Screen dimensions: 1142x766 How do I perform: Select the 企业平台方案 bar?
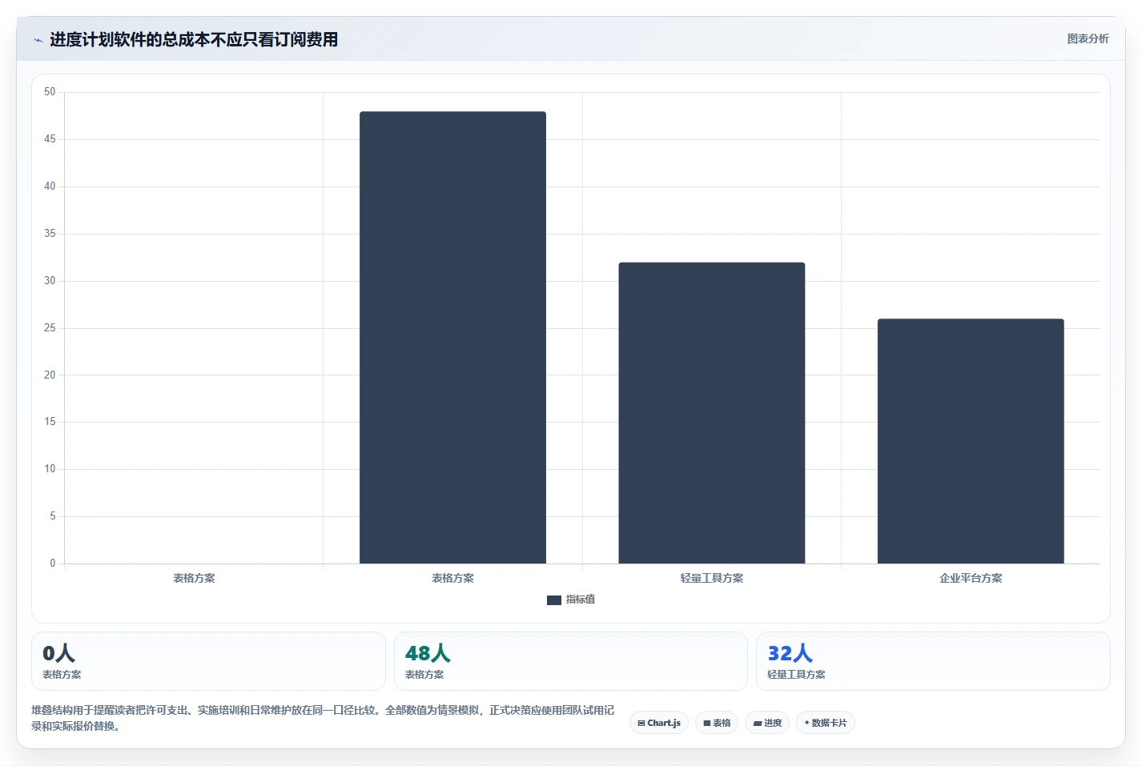tap(971, 441)
